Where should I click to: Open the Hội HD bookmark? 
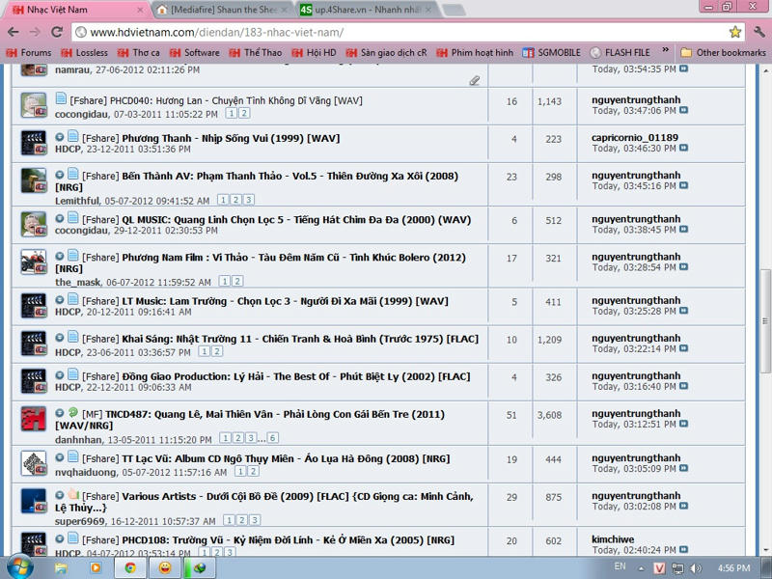[x=315, y=53]
